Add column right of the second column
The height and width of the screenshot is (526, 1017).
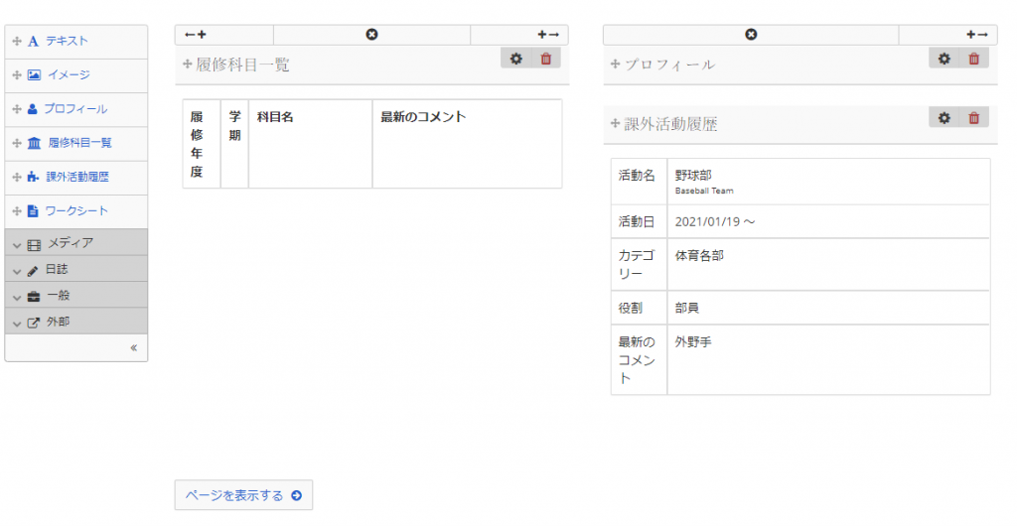tap(976, 35)
